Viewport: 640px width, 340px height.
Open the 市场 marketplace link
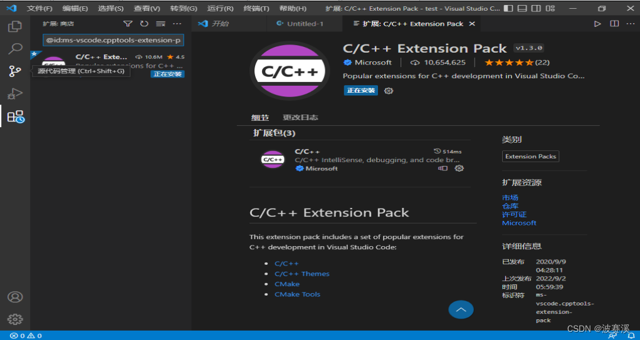click(x=510, y=197)
